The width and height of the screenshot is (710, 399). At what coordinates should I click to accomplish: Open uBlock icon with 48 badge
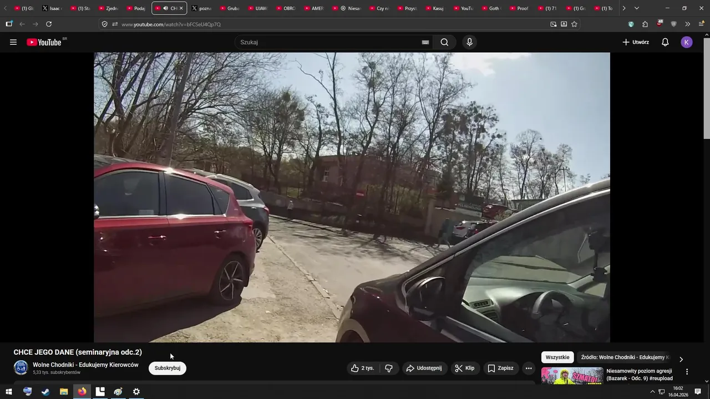coord(660,24)
